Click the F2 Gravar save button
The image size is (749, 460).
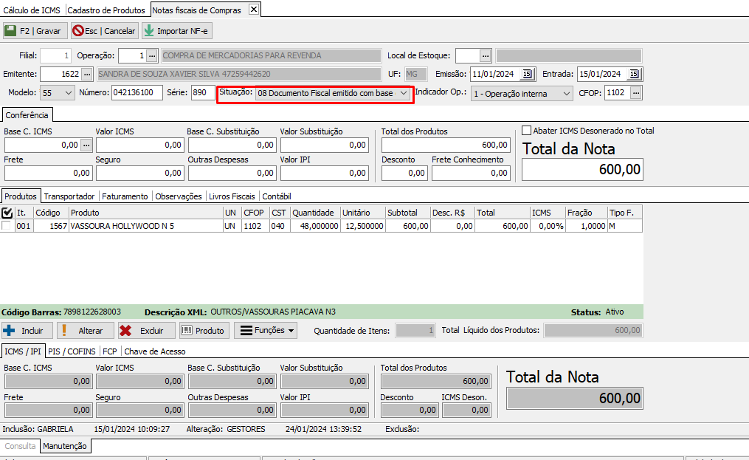[34, 31]
